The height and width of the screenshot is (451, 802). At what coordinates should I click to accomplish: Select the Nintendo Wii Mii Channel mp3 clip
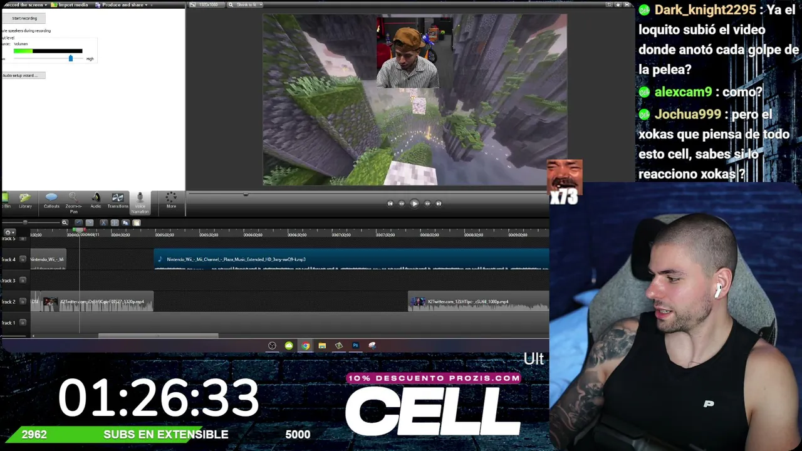(352, 259)
